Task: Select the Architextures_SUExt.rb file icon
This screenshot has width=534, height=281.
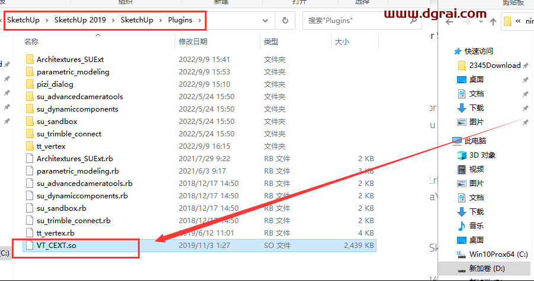Action: [30, 159]
